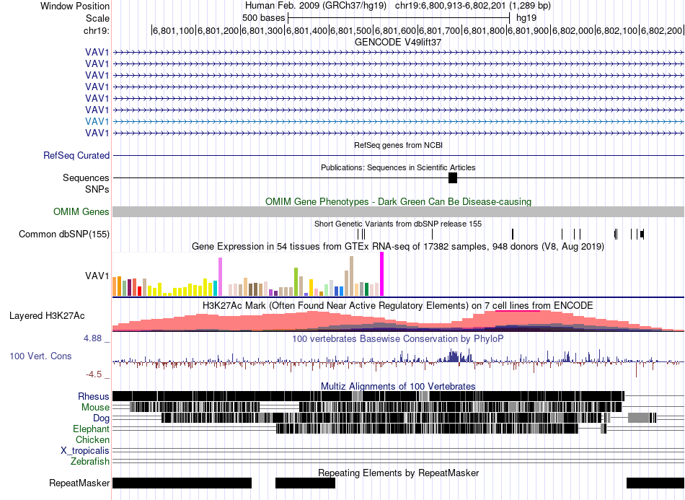Image resolution: width=685 pixels, height=500 pixels.
Task: Click the Chicken alignment row label
Action: 92,439
